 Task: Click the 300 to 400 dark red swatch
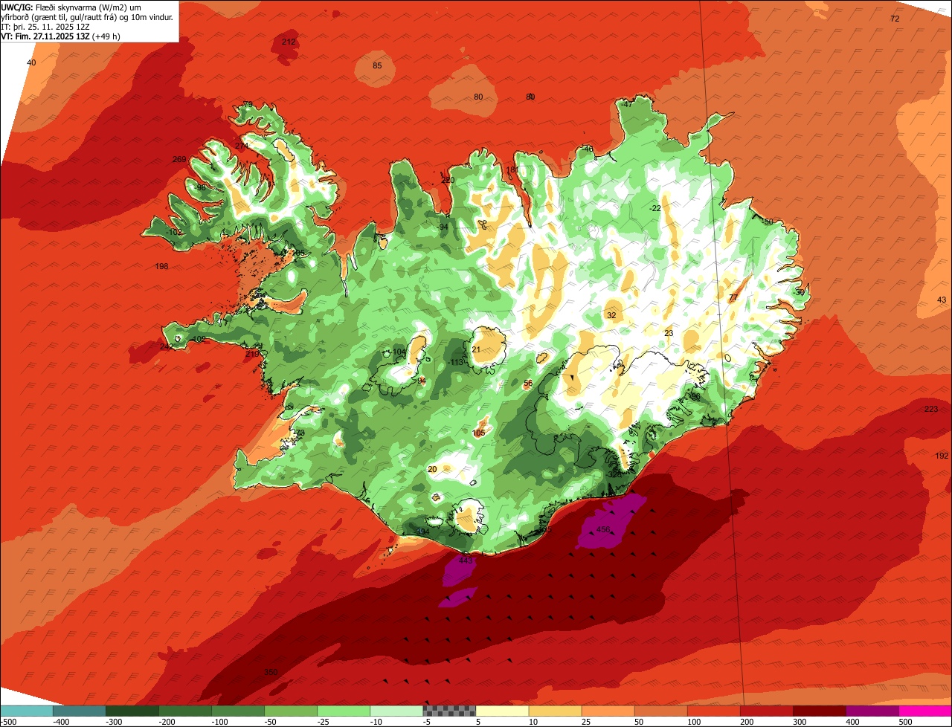point(818,711)
